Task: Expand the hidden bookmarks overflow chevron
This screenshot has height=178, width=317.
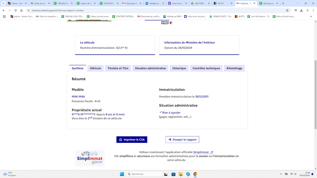Action: point(311,17)
